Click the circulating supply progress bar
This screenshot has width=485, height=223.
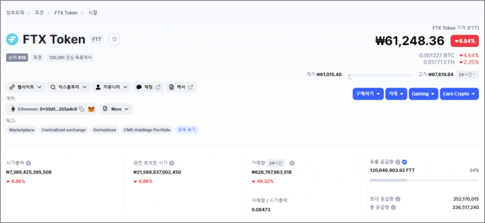[x=424, y=180]
